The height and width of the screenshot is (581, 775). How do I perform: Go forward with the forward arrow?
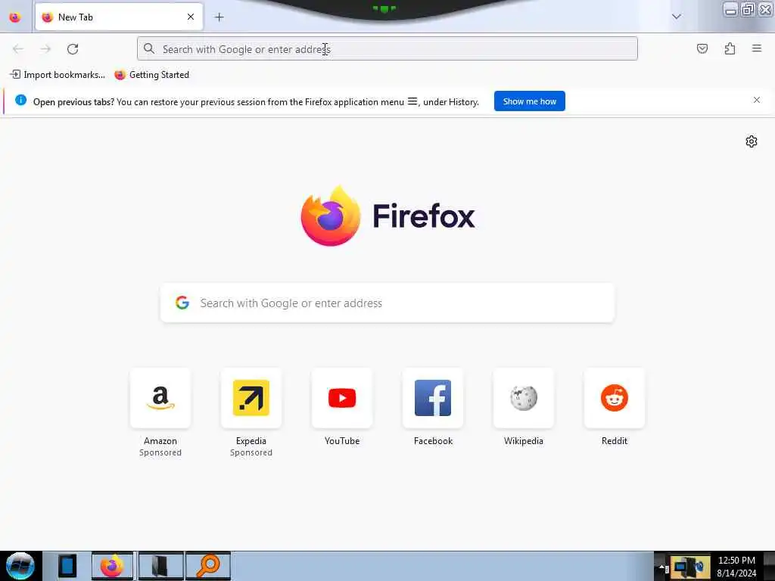(x=45, y=49)
